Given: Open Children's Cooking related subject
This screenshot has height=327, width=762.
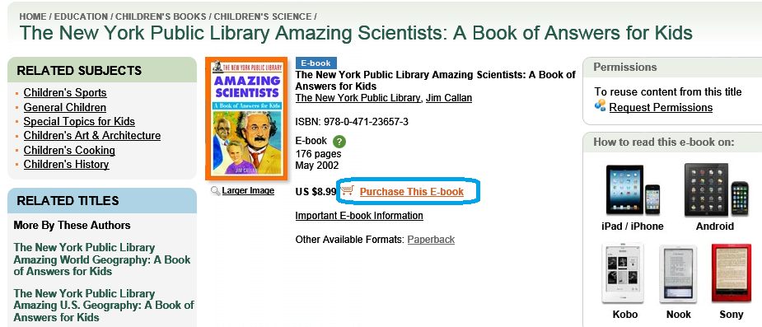Looking at the screenshot, I should pos(69,150).
